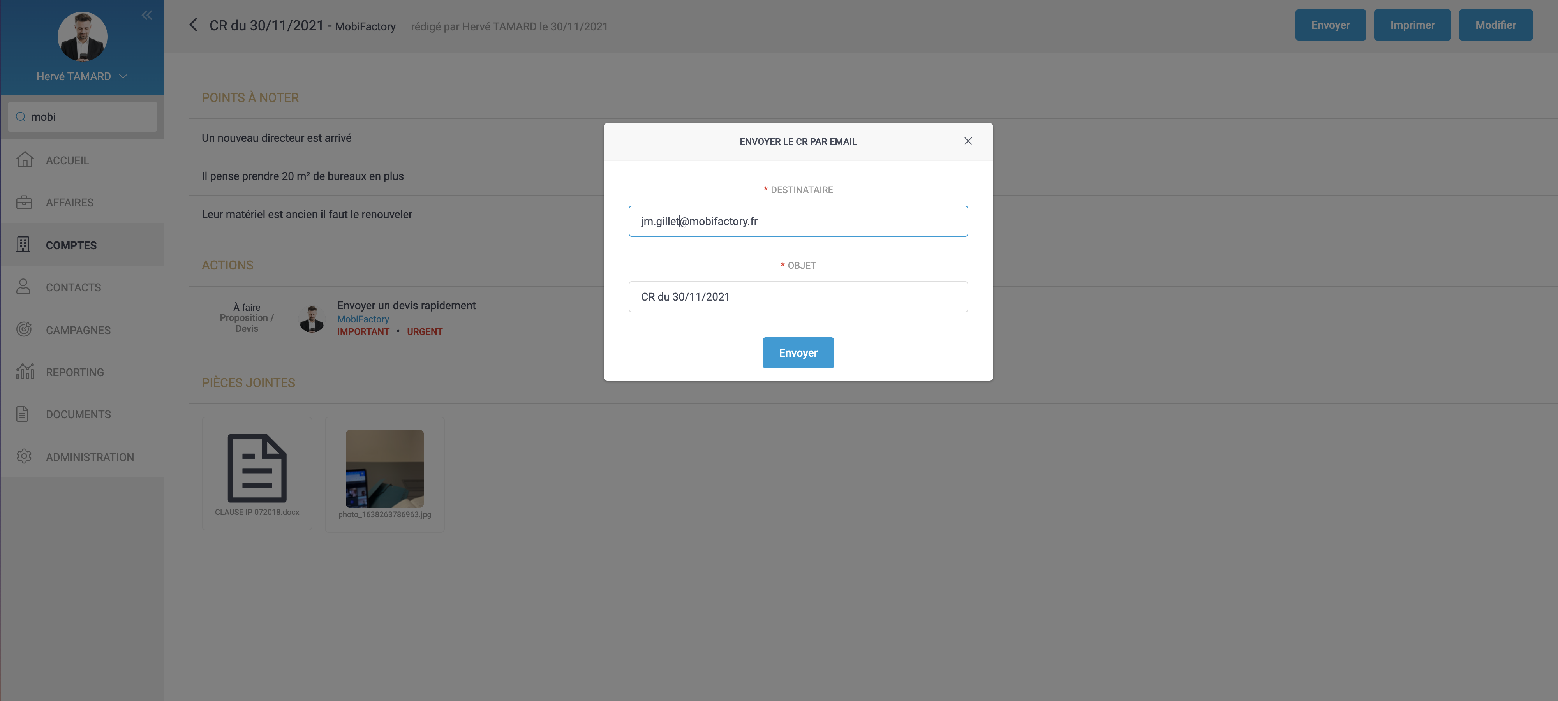
Task: Open the MobiFactory account link
Action: [x=363, y=319]
